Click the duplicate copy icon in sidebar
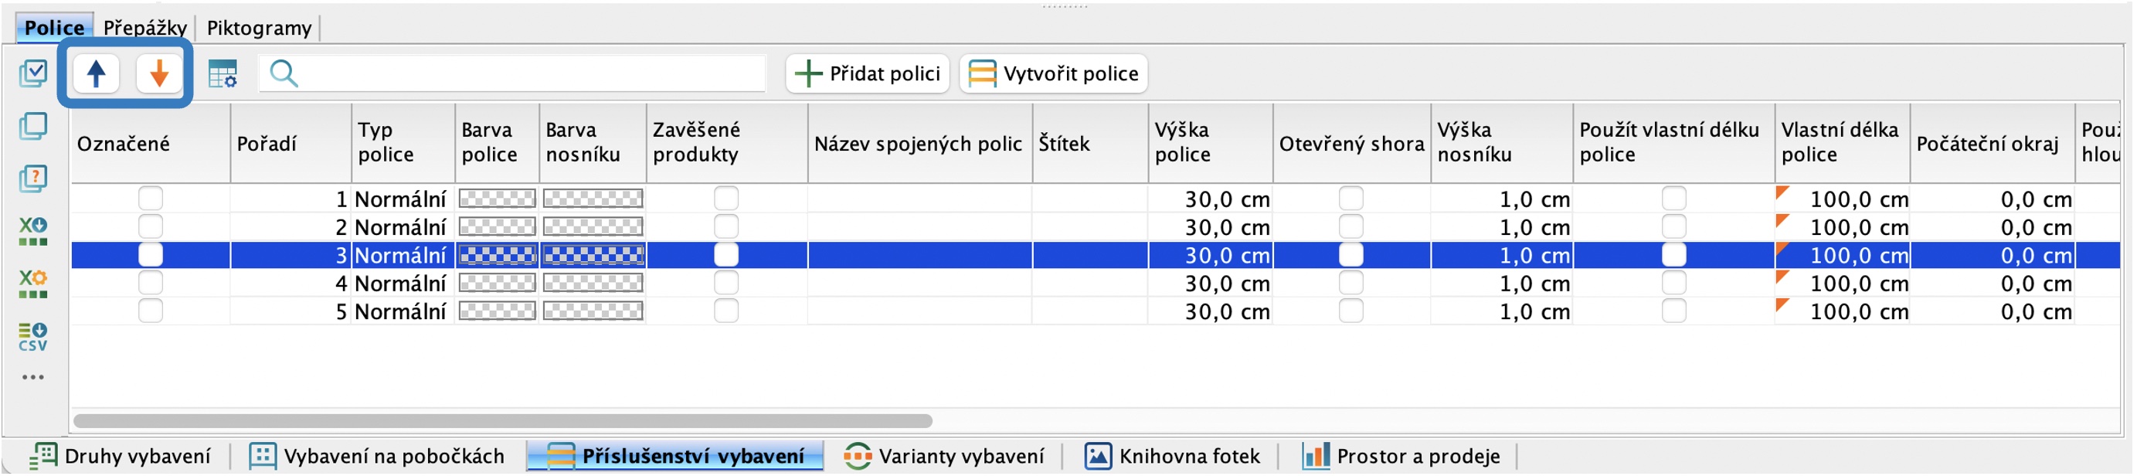The width and height of the screenshot is (2137, 476). click(x=33, y=126)
